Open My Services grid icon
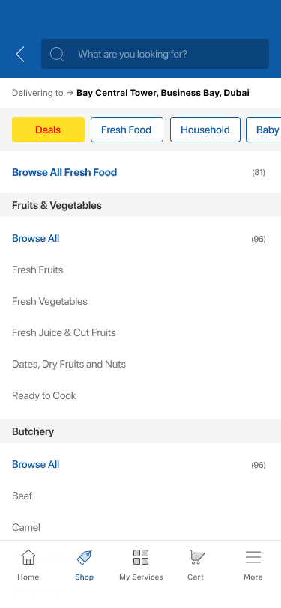 (x=141, y=557)
